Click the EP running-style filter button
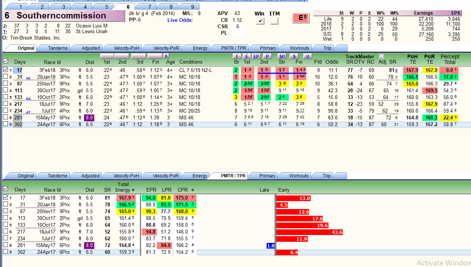Image resolution: width=471 pixels, height=267 pixels. pyautogui.click(x=256, y=56)
